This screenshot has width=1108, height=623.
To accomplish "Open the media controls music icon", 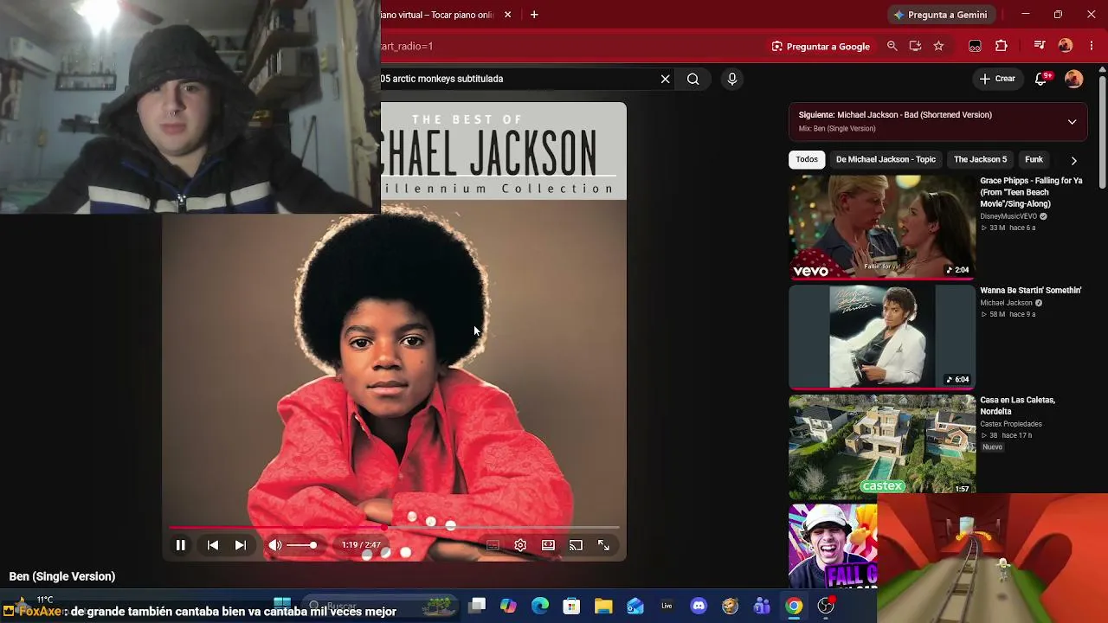I will (x=1040, y=46).
